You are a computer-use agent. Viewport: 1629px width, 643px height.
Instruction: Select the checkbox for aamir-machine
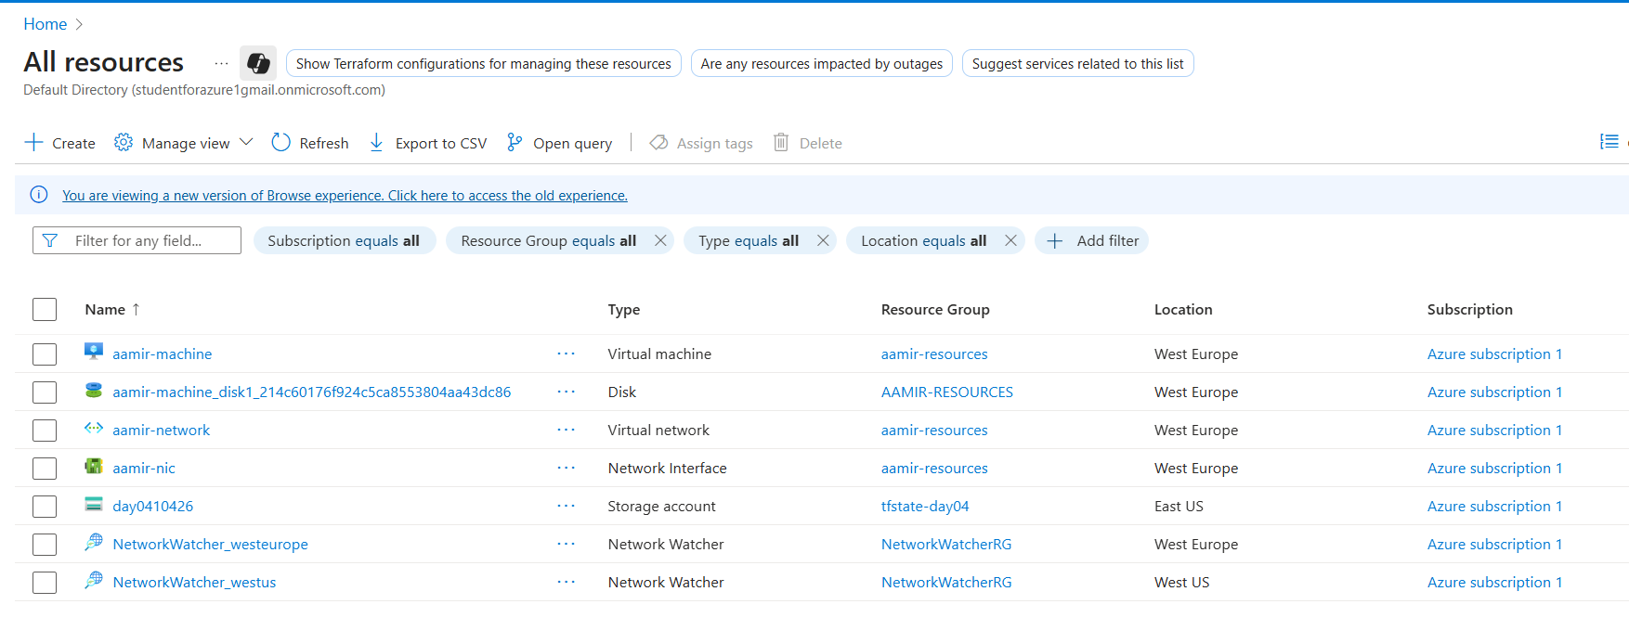tap(45, 354)
